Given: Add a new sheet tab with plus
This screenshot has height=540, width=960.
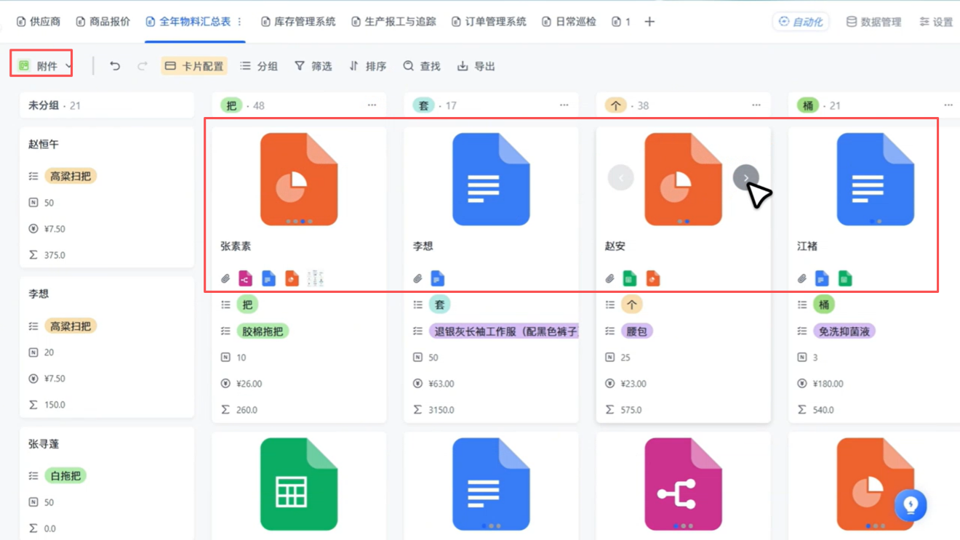Looking at the screenshot, I should [649, 22].
